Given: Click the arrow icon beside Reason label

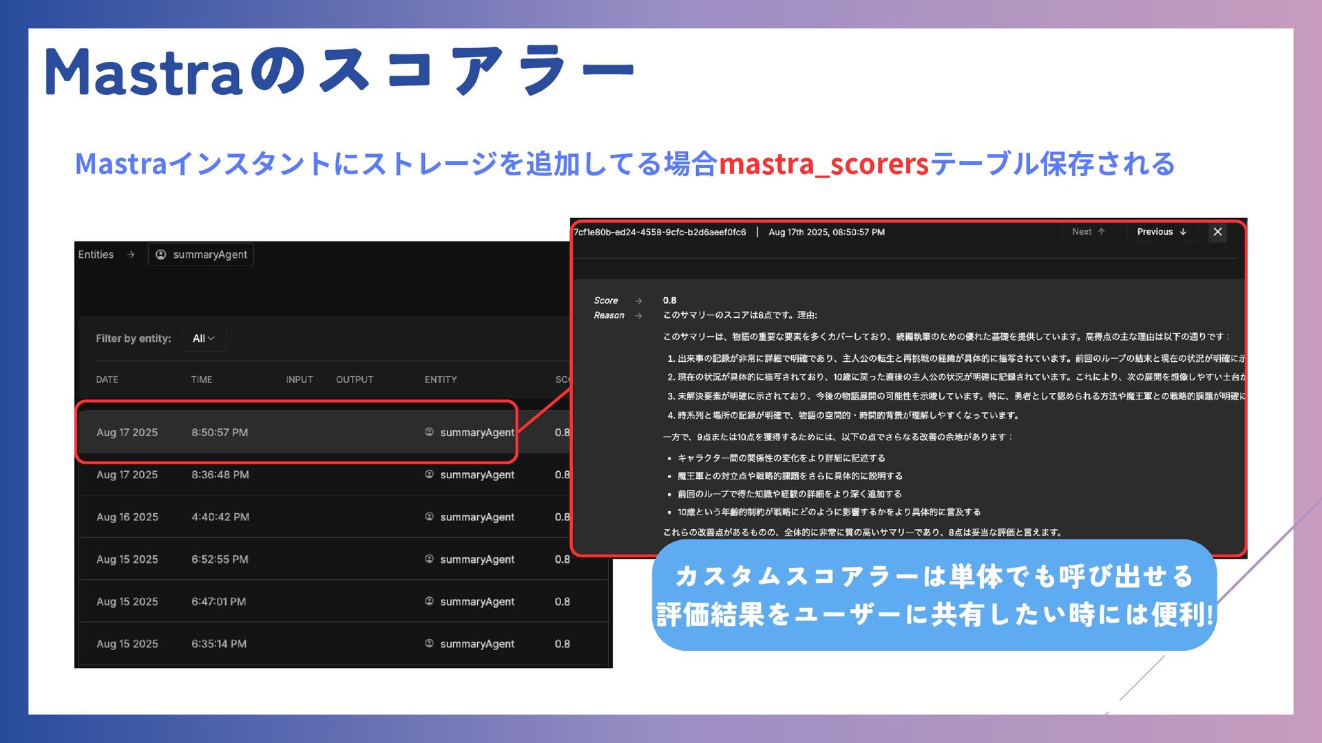Looking at the screenshot, I should pyautogui.click(x=638, y=316).
